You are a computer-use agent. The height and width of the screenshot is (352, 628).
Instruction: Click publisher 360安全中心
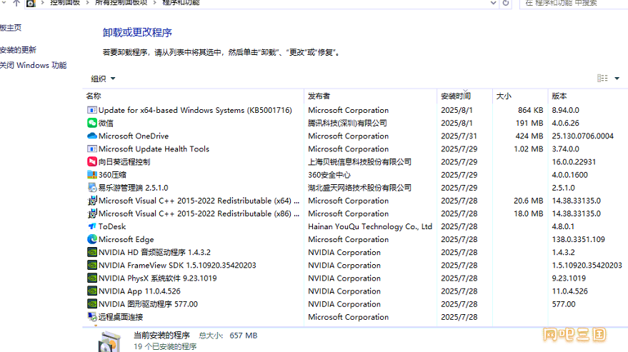pyautogui.click(x=329, y=175)
